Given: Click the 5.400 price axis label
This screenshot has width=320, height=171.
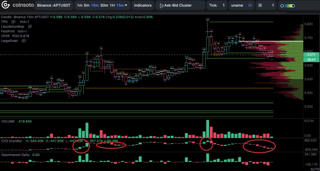Looking at the screenshot, I should click(x=309, y=79).
